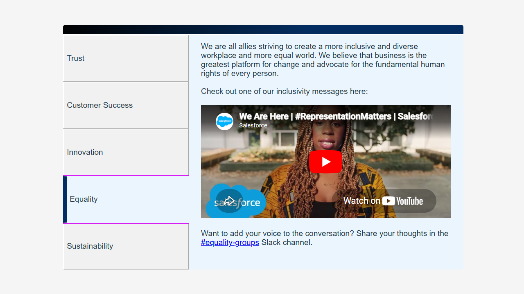Screen dimensions: 524x294
Task: Click the YouTube logo in video overlay
Action: 402,201
